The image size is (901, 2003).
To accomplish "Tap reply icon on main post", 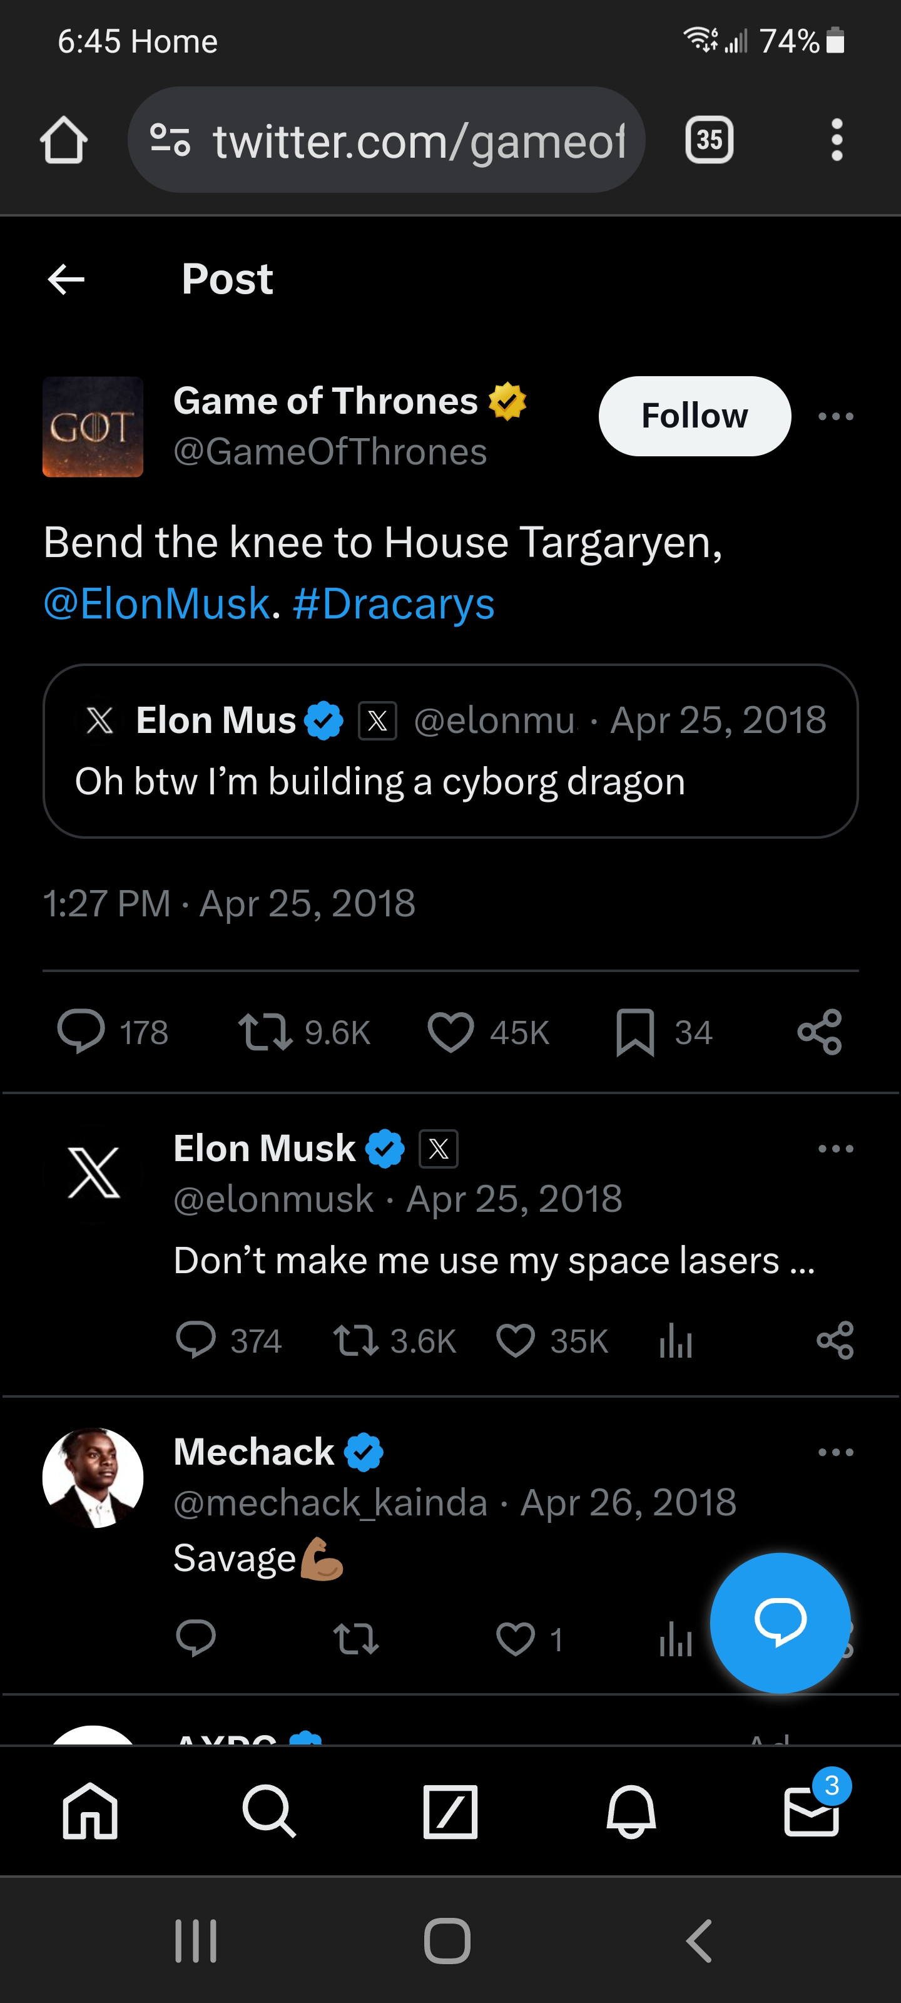I will pyautogui.click(x=81, y=1033).
